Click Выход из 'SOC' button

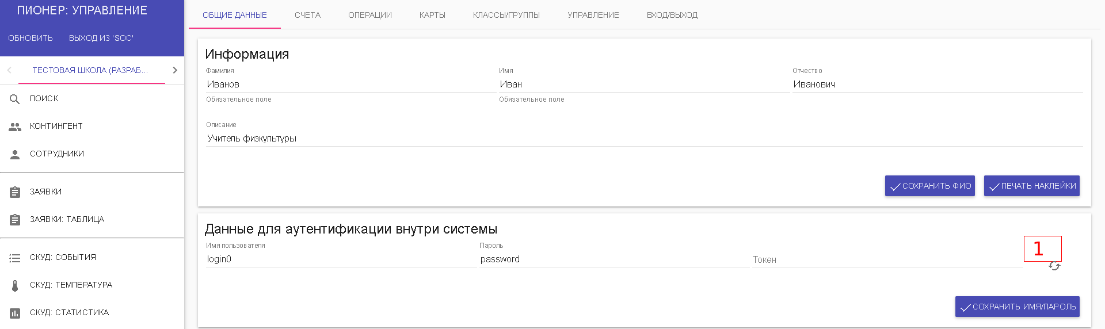point(101,38)
